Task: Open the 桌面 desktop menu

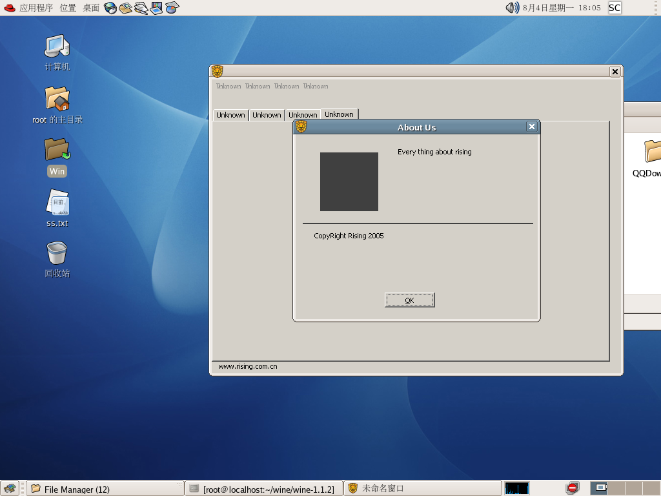Action: (x=91, y=8)
